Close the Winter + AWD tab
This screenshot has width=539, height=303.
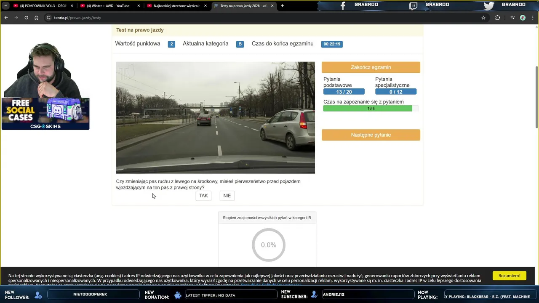(x=139, y=6)
